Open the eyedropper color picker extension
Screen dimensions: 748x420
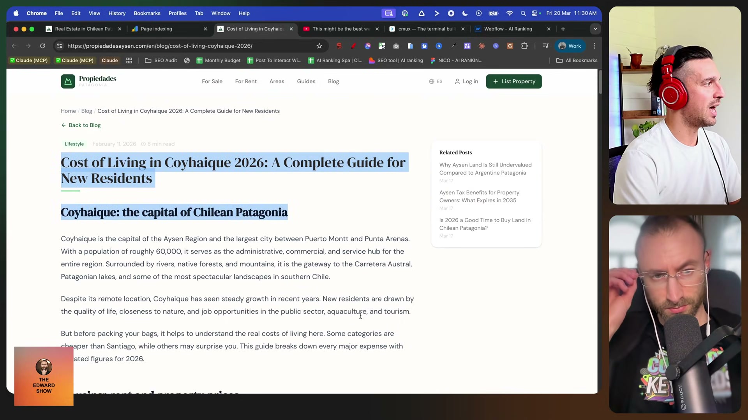(453, 46)
